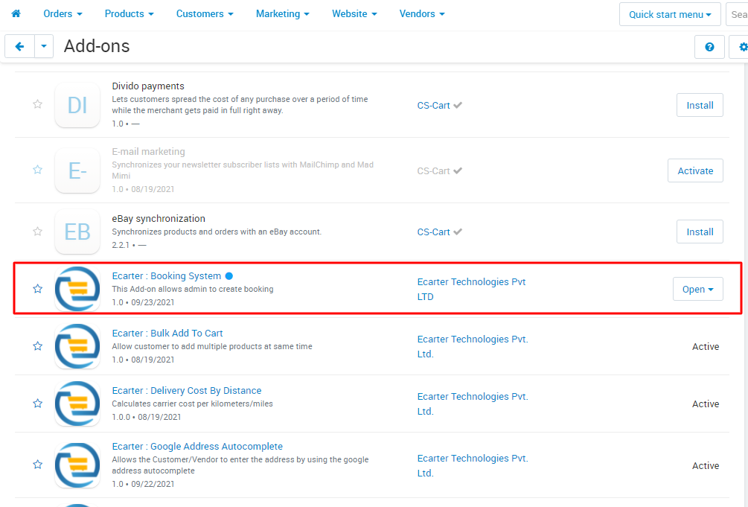The height and width of the screenshot is (507, 748).
Task: Toggle favorite star for Delivery Cost By Distance
Action: point(38,404)
